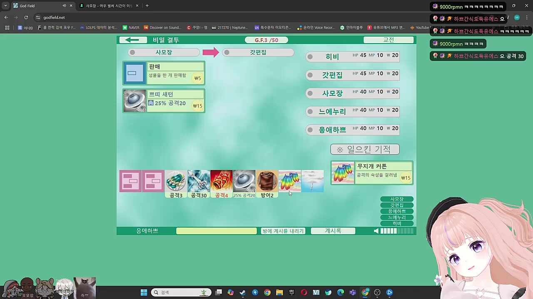Select player 히비 in player list
533x299 pixels.
point(353,57)
